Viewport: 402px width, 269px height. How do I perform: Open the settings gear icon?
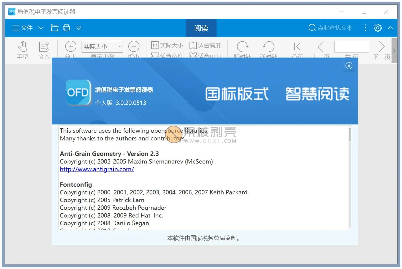coord(377,28)
